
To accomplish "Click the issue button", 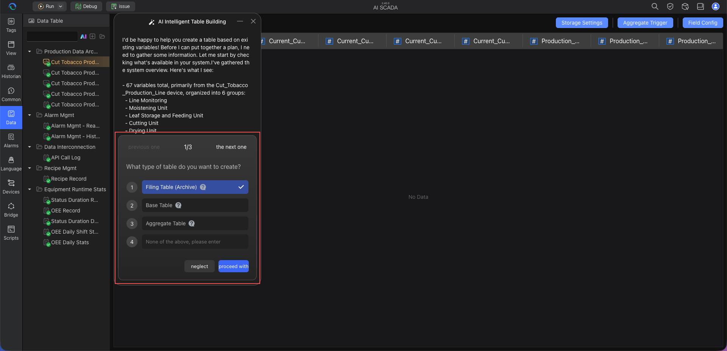I will [x=120, y=6].
